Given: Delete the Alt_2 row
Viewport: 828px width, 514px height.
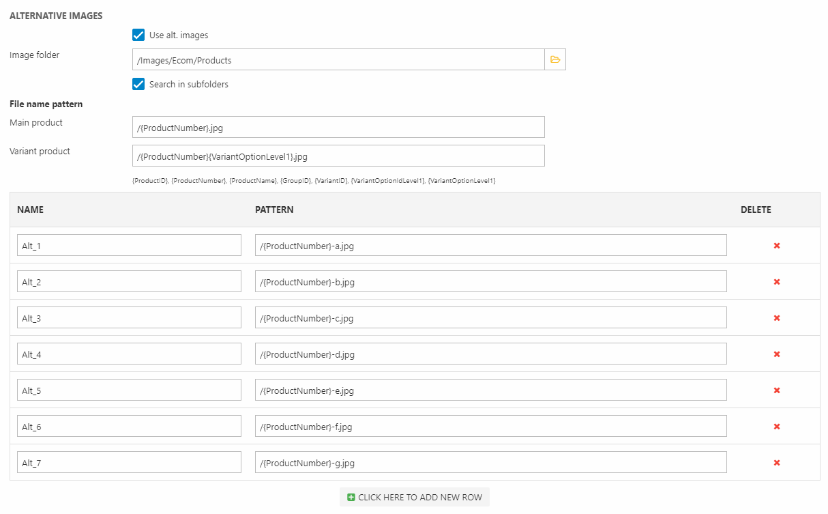Looking at the screenshot, I should pos(776,282).
